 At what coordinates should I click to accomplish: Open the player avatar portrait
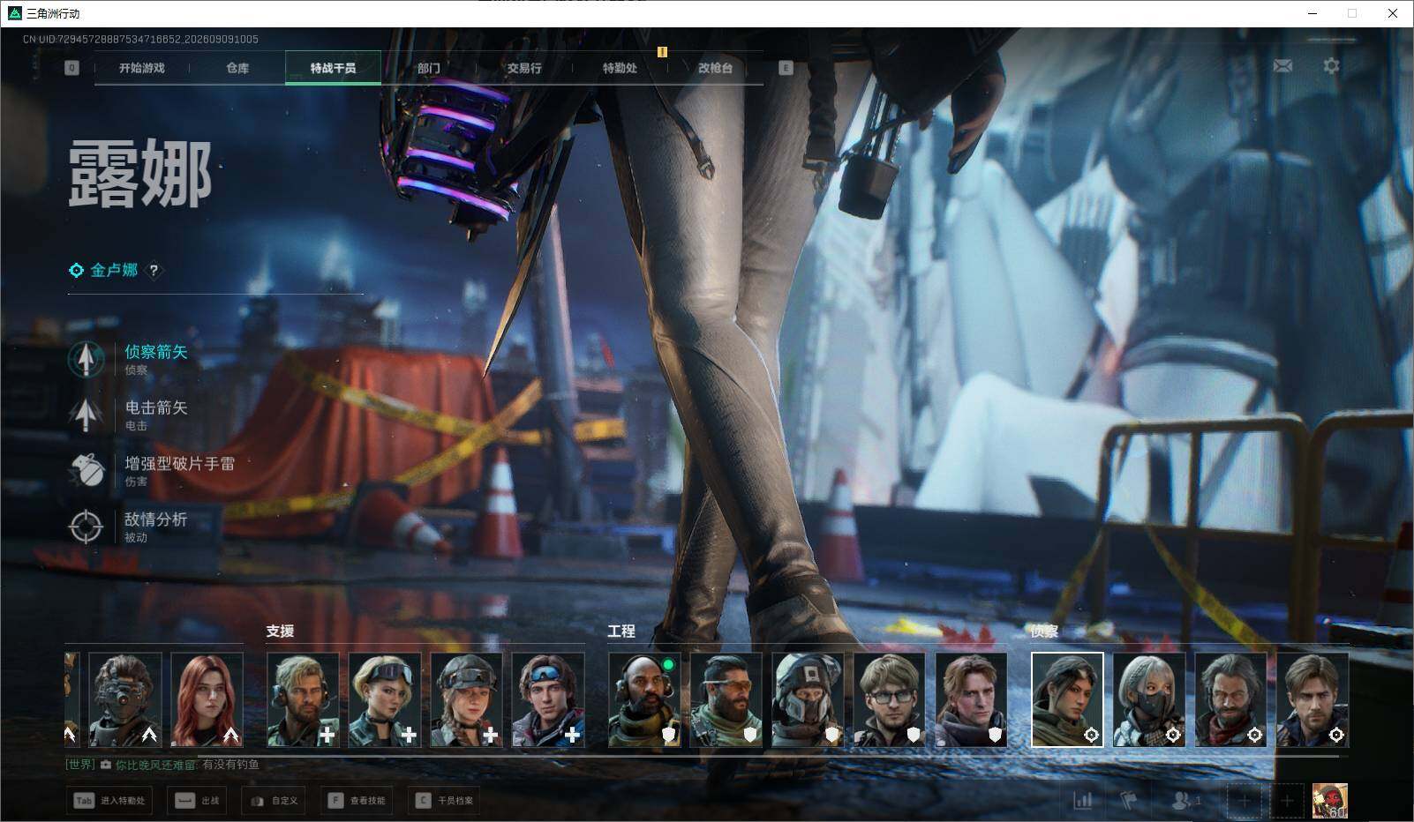pyautogui.click(x=1329, y=801)
